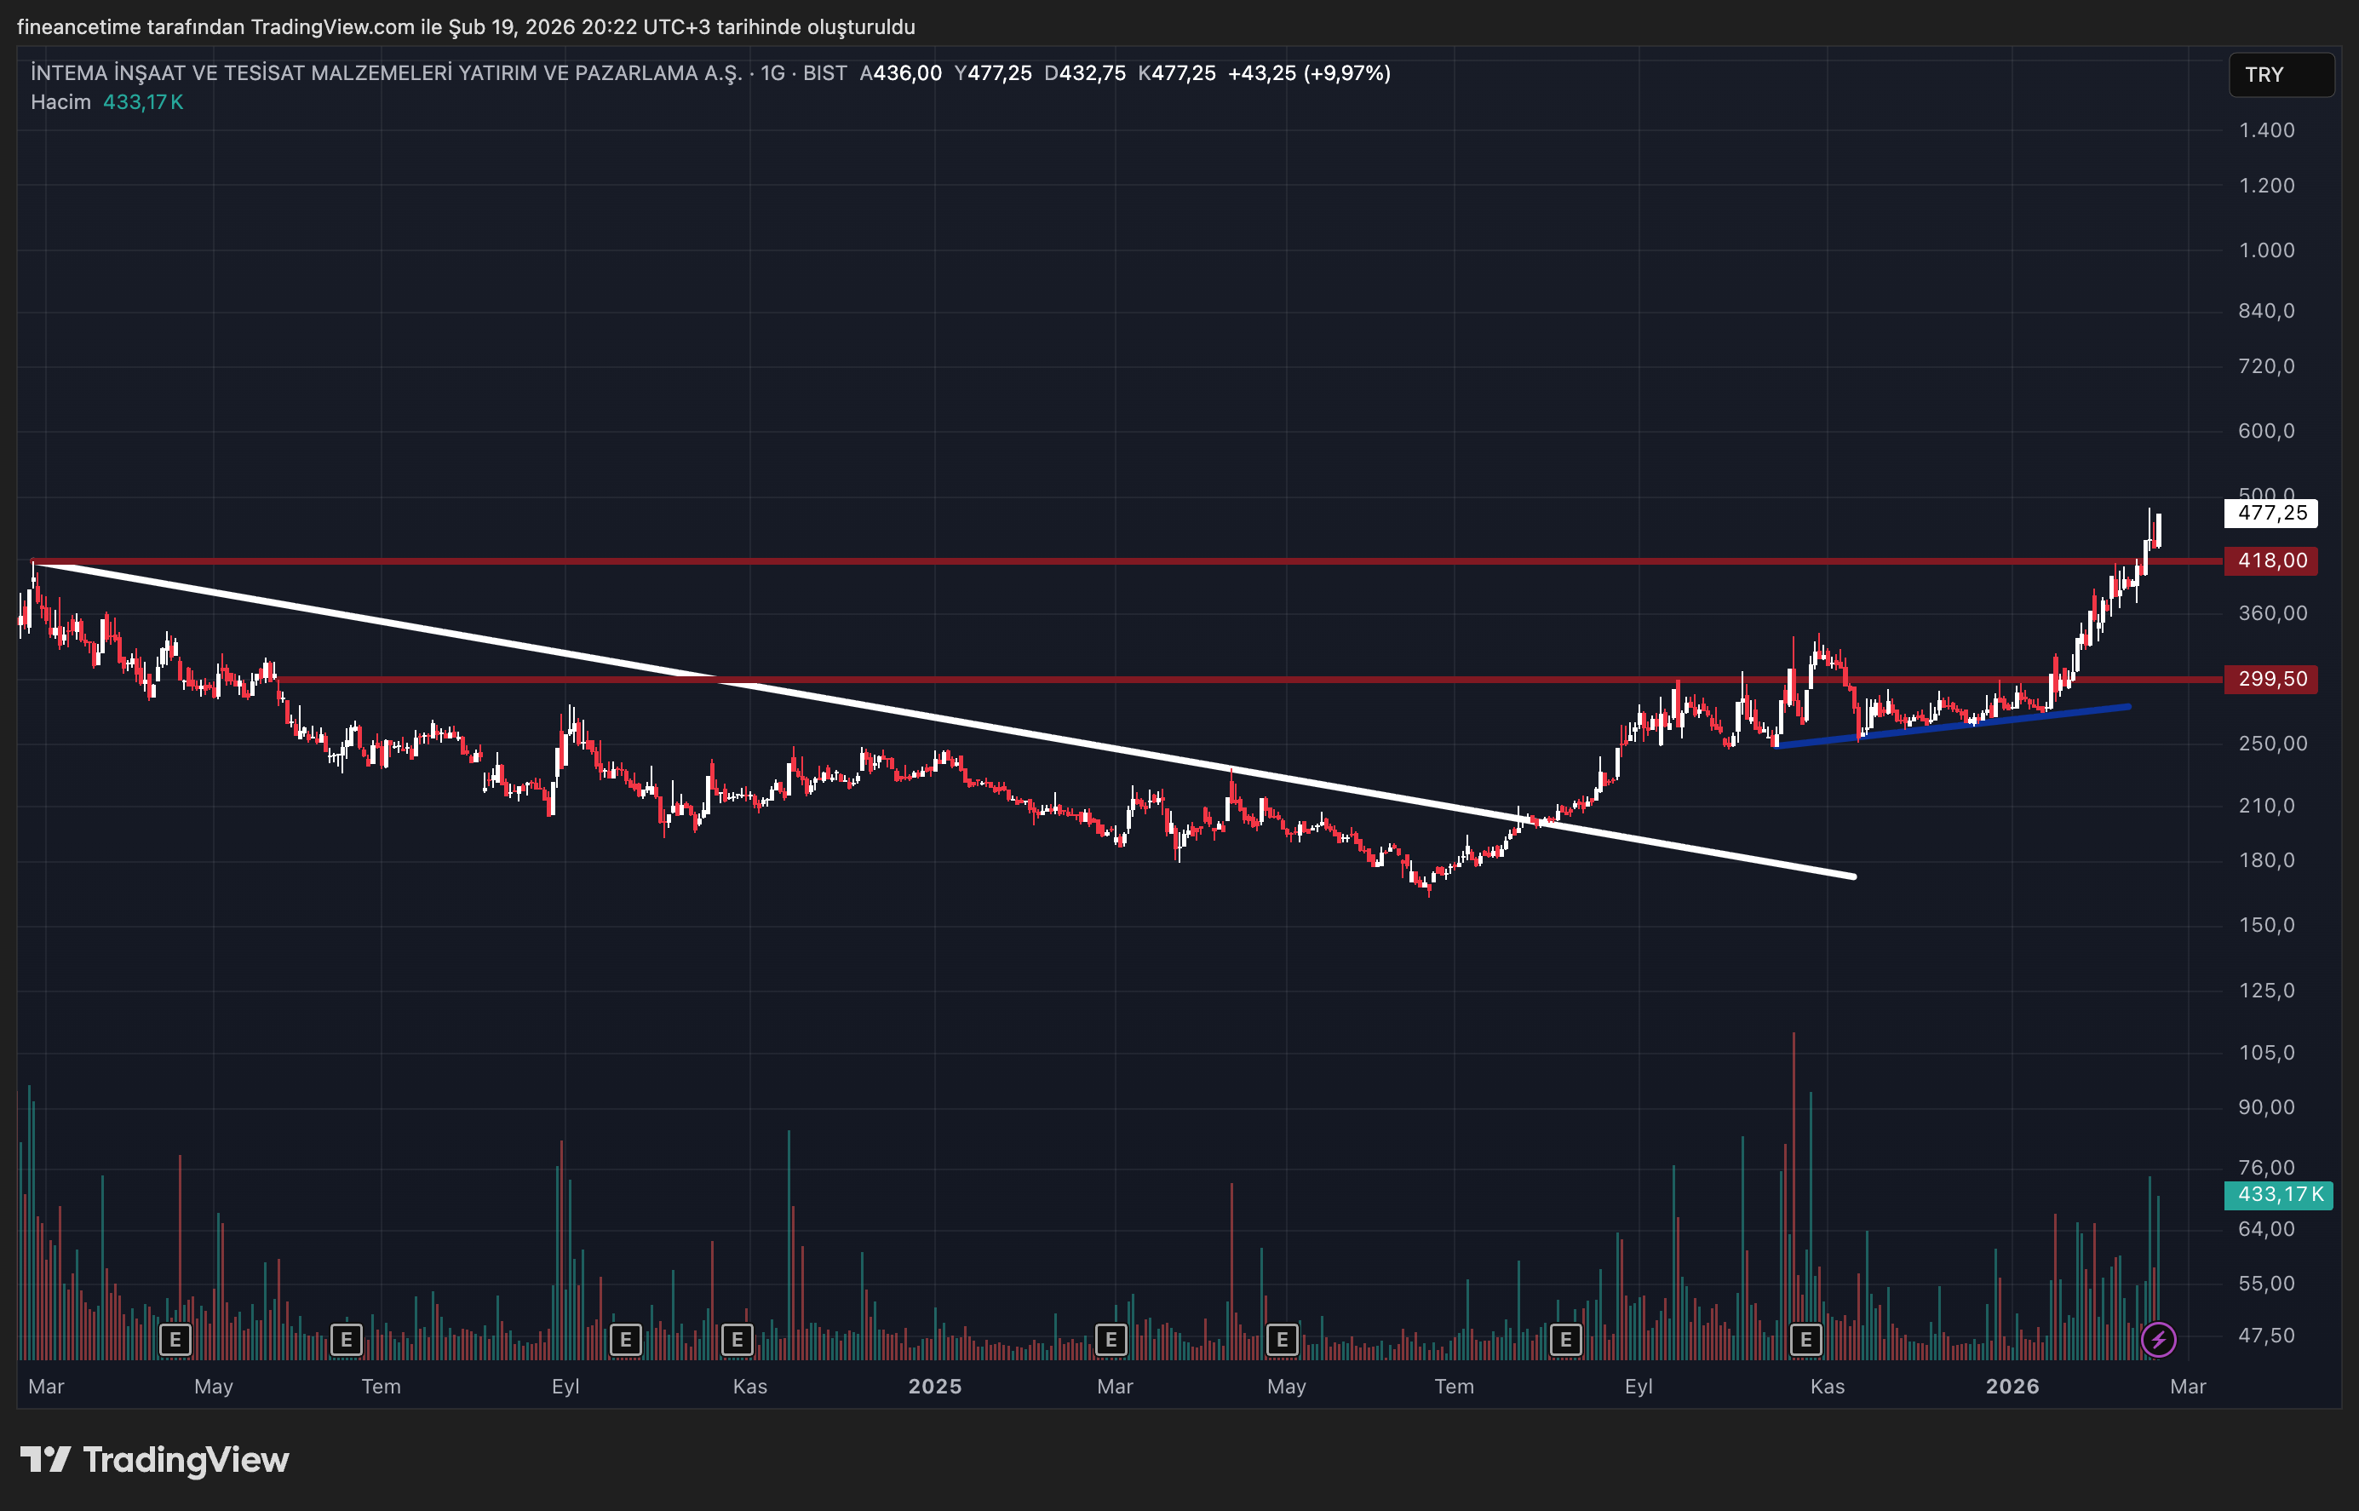Click the 418,00 red price label
Image resolution: width=2359 pixels, height=1511 pixels.
(2271, 561)
